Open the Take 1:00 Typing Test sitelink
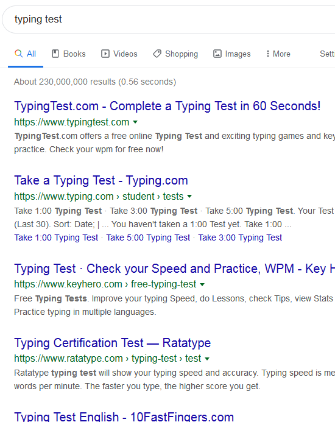Screen dimensions: 335x422 tap(56, 237)
